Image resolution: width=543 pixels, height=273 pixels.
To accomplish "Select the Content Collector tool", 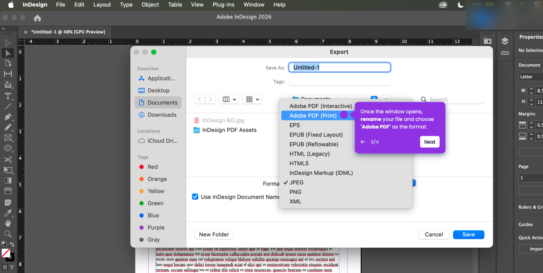I will coord(8,84).
